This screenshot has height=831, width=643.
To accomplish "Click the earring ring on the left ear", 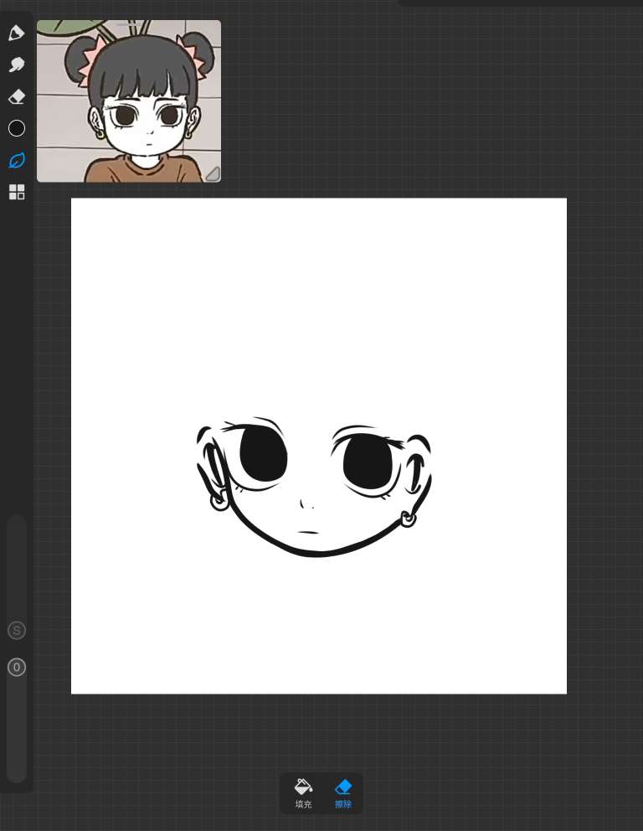I will (219, 502).
